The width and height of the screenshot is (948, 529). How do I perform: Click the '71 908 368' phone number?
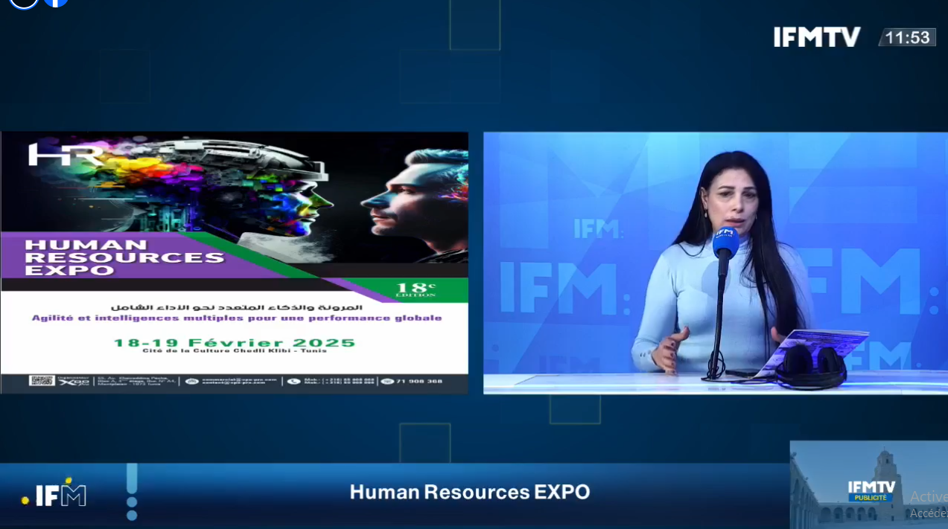tap(421, 381)
